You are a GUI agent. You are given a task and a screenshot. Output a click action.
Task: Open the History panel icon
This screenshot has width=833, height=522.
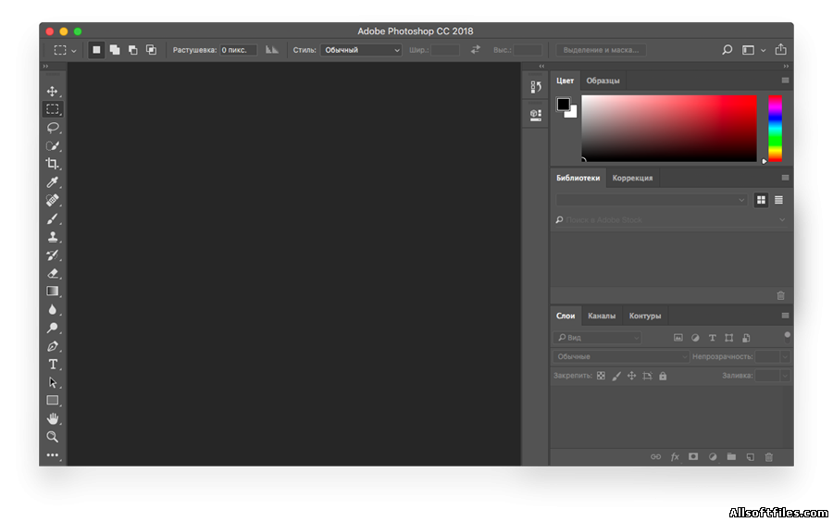(536, 87)
